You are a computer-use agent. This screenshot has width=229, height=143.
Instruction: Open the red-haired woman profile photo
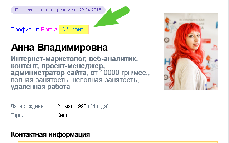[191, 51]
